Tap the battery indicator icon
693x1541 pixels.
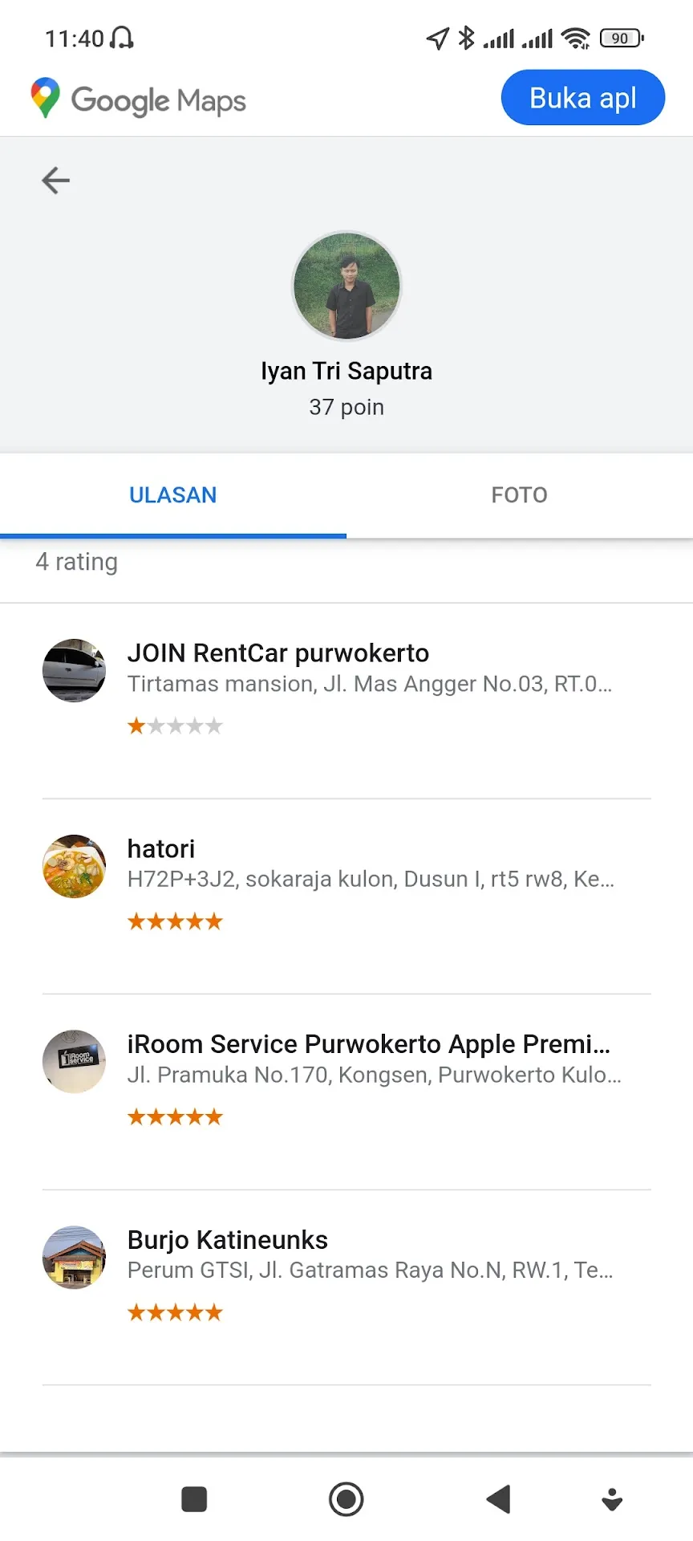[x=622, y=38]
